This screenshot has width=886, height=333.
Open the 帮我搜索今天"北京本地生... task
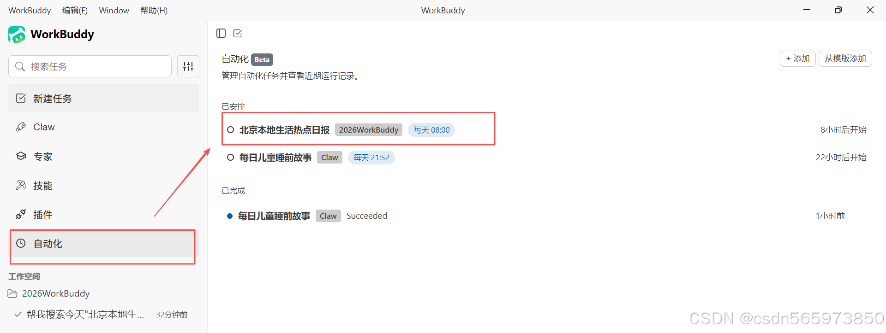tap(85, 315)
